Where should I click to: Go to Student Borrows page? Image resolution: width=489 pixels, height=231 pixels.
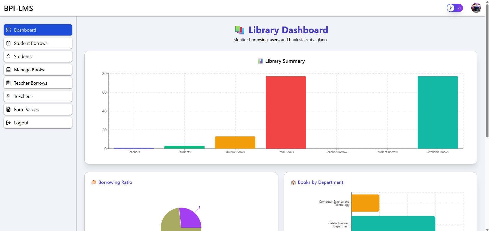(38, 43)
